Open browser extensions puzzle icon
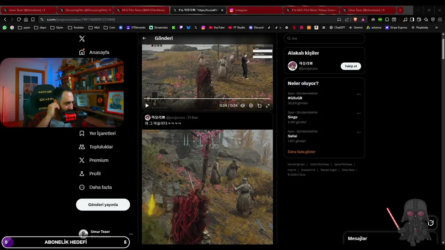The height and width of the screenshot is (250, 445). (387, 19)
